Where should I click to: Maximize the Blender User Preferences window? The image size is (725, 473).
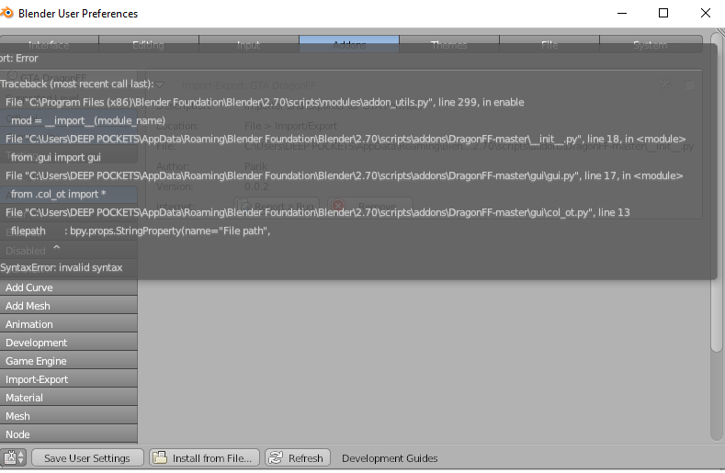(663, 13)
